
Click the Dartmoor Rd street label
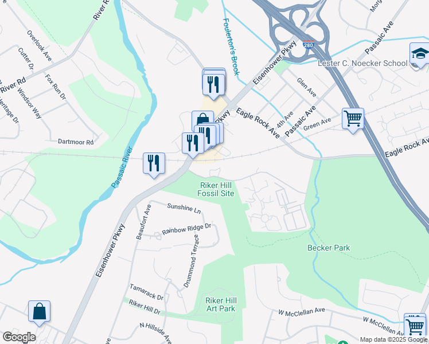pos(76,142)
